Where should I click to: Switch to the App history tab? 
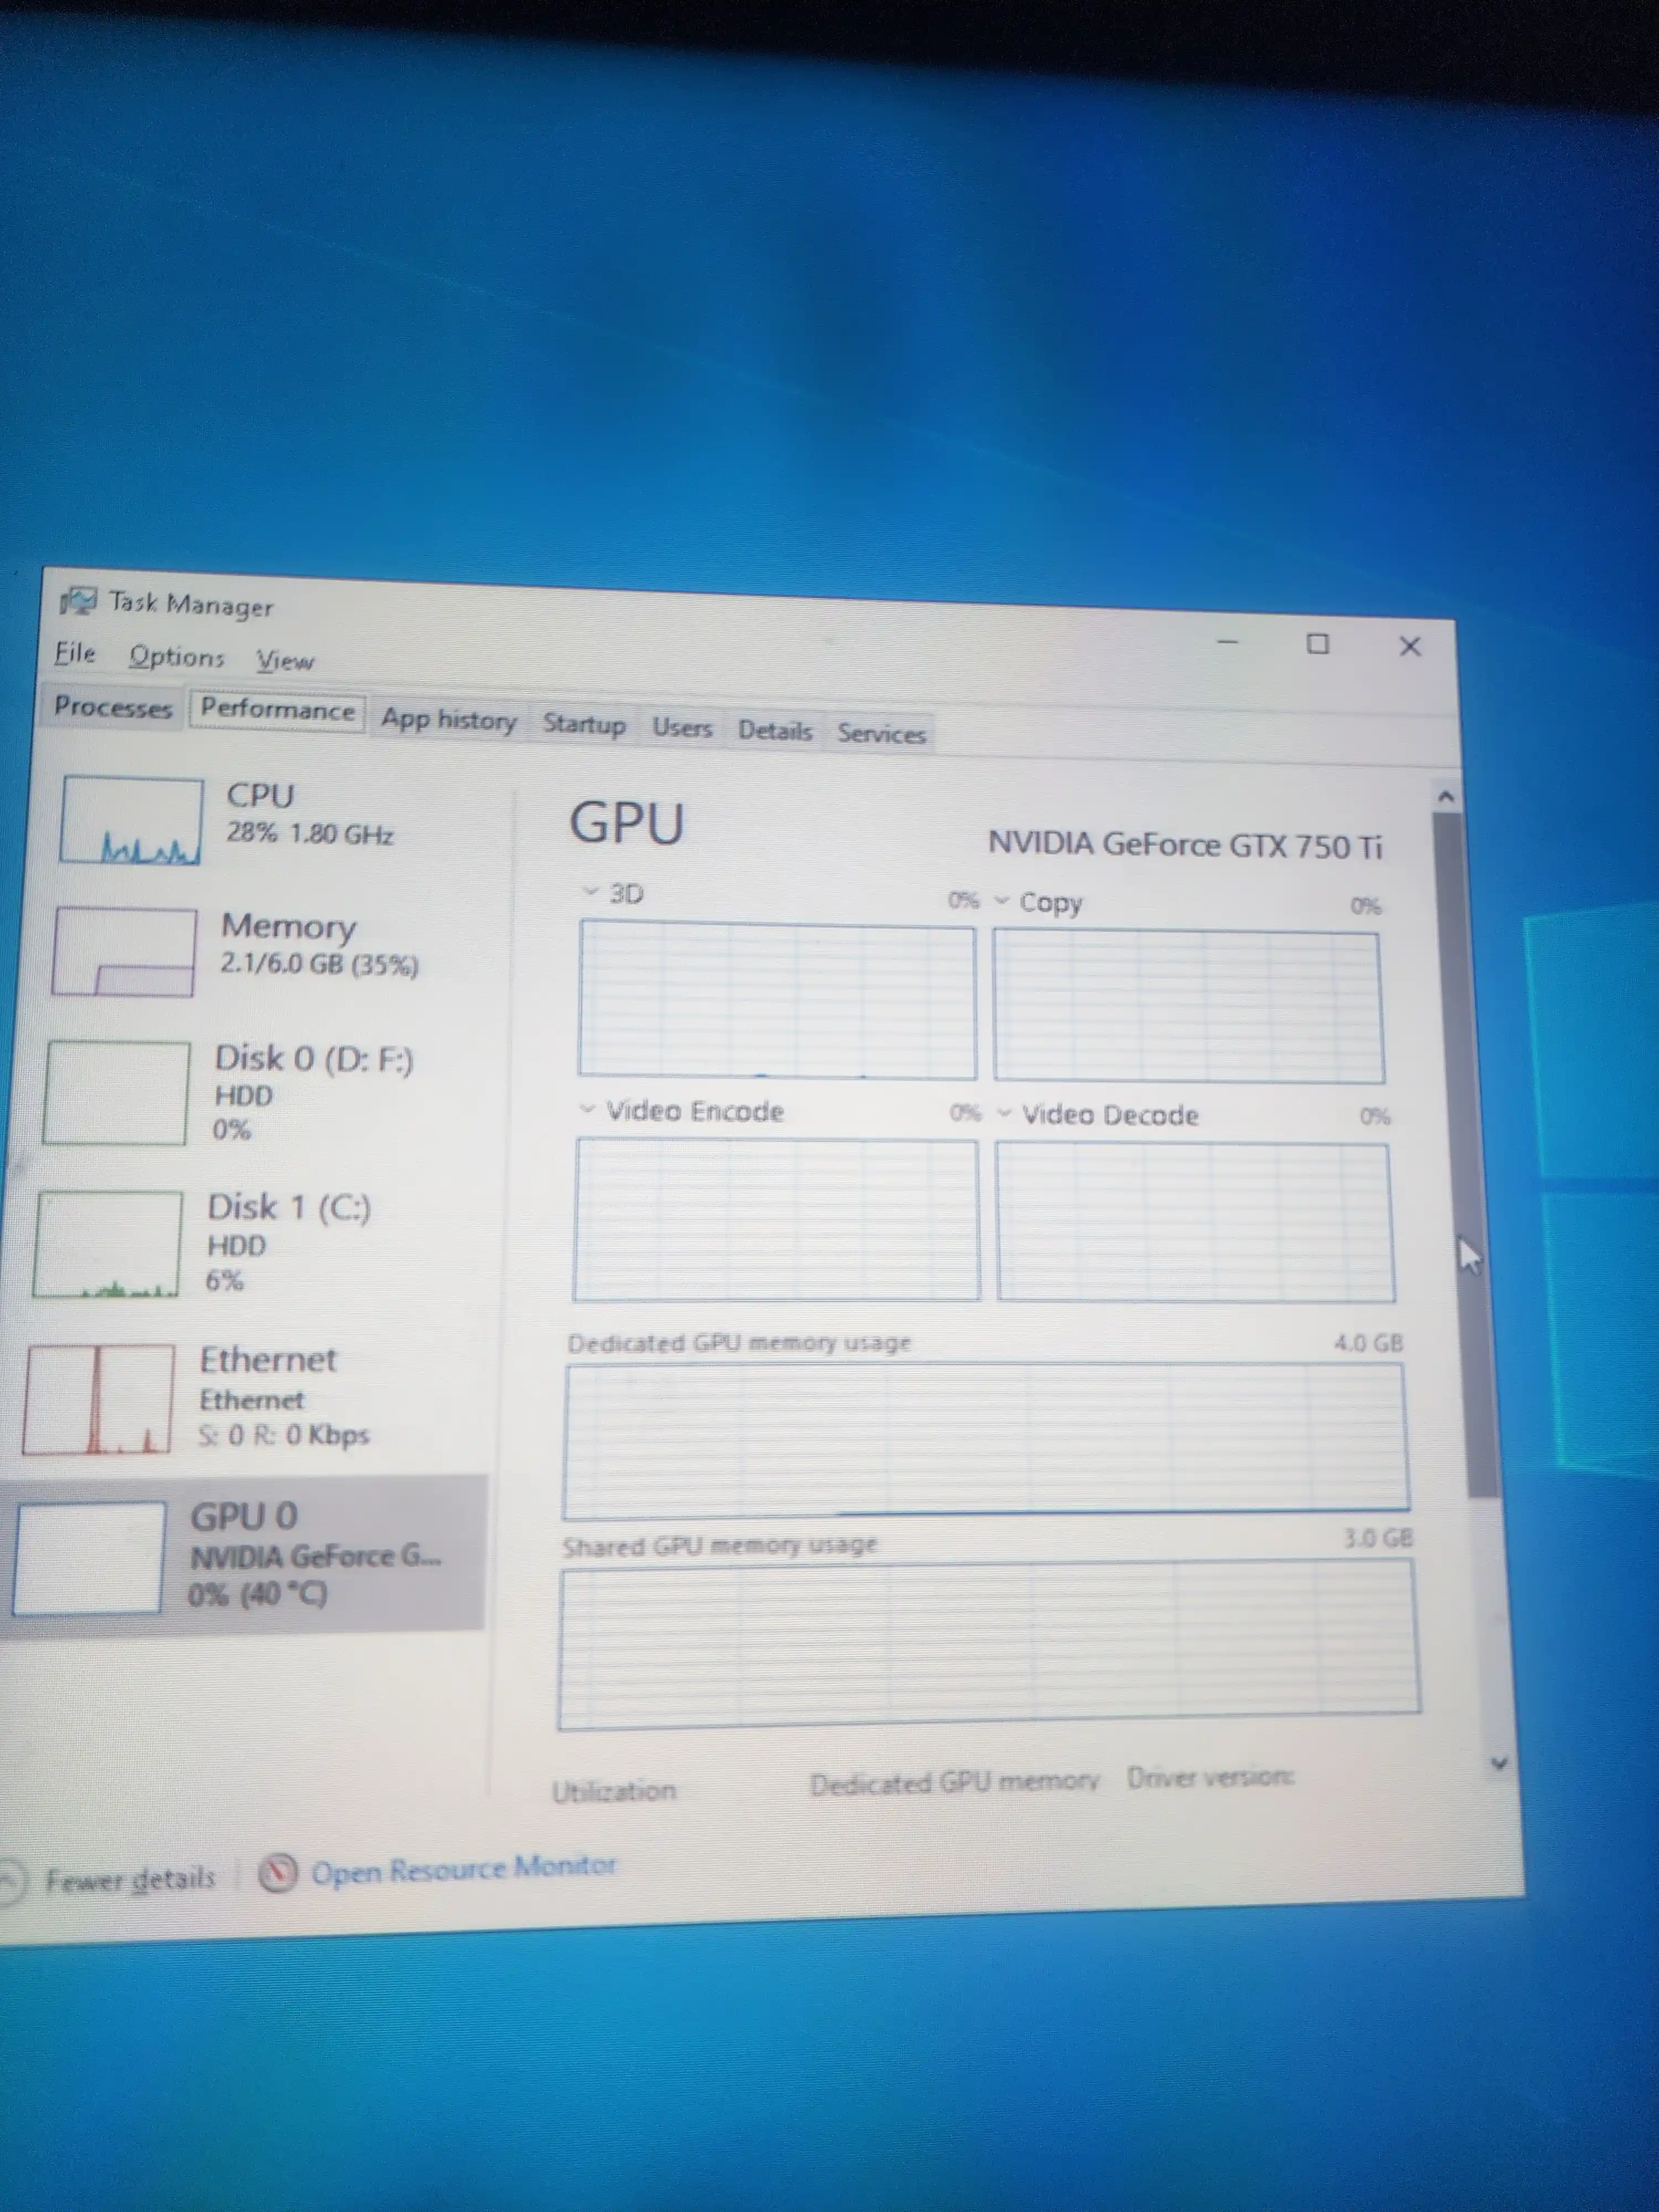[x=449, y=720]
